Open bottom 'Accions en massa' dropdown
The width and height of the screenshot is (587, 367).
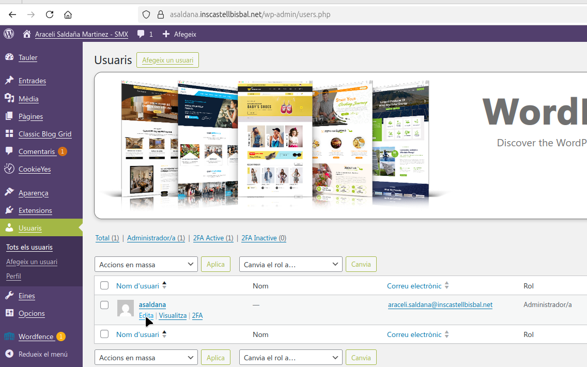[146, 357]
